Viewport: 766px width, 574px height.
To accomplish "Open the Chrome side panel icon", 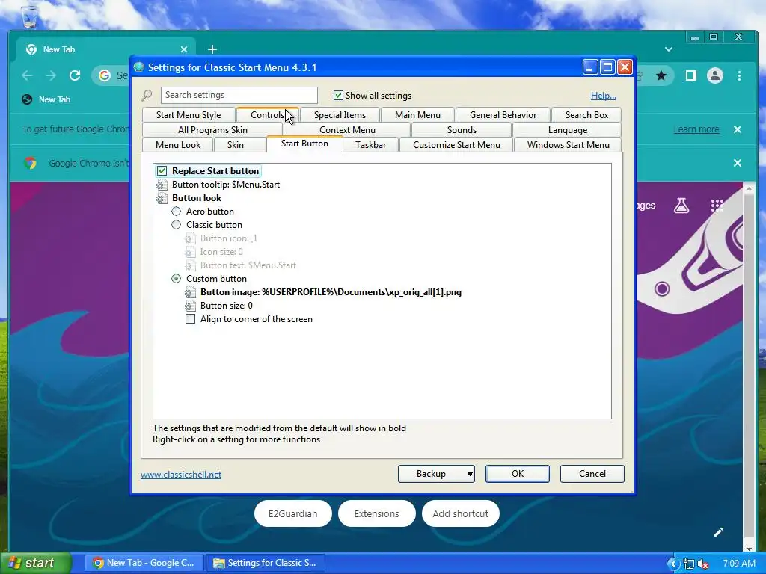I will point(690,75).
